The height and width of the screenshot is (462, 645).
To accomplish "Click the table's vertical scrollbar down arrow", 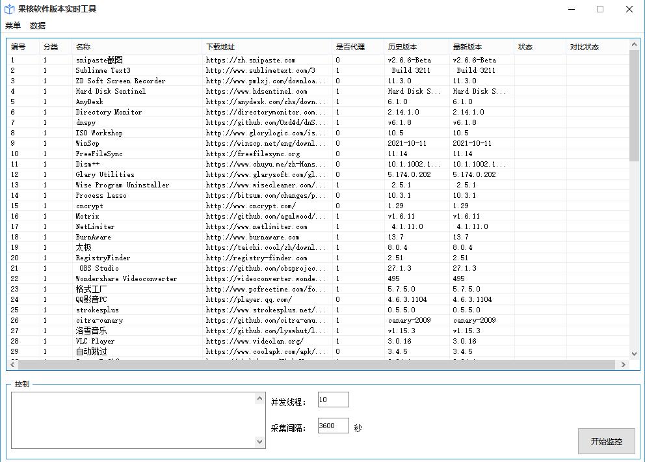I will (x=635, y=353).
